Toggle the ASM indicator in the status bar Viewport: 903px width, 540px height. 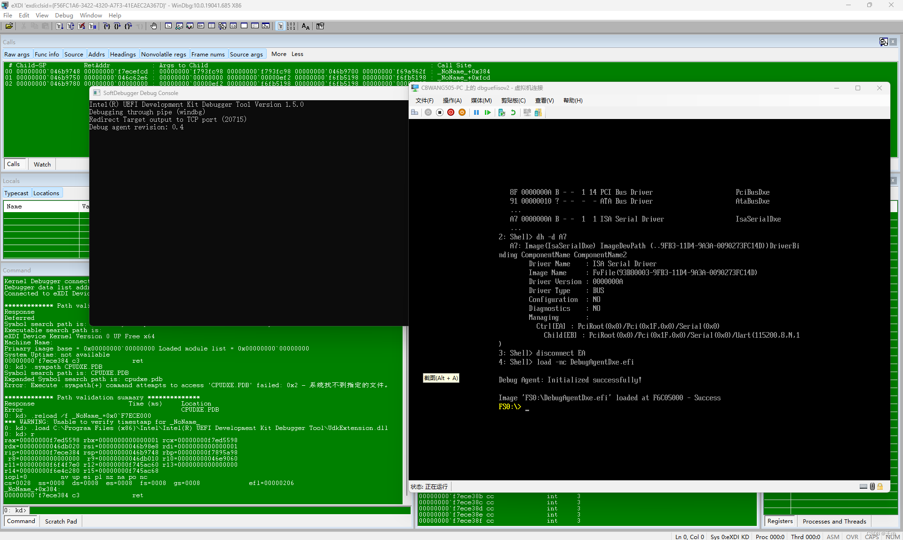[833, 537]
